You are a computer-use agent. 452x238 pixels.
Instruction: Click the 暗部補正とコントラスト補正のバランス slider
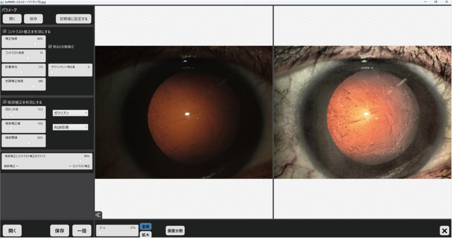pos(47,161)
